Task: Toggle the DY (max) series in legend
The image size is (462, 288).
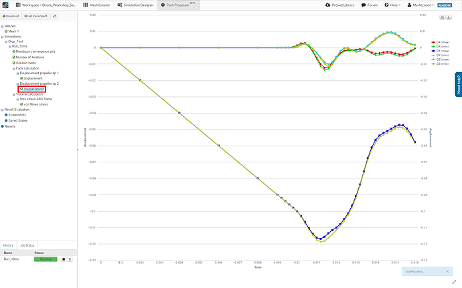Action: coord(440,51)
